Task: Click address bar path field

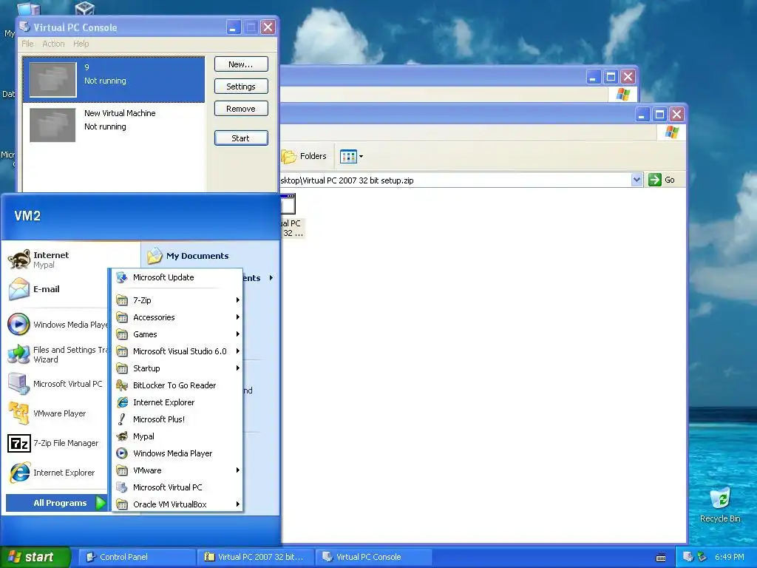Action: coord(455,180)
